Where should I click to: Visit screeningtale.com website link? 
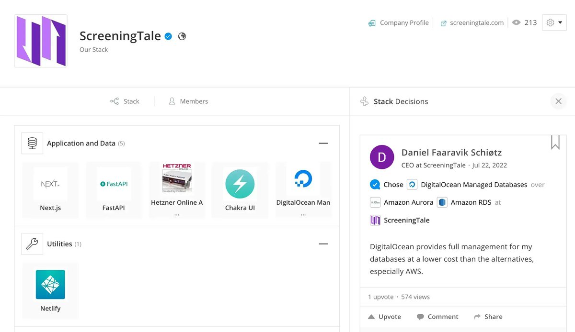(x=472, y=22)
